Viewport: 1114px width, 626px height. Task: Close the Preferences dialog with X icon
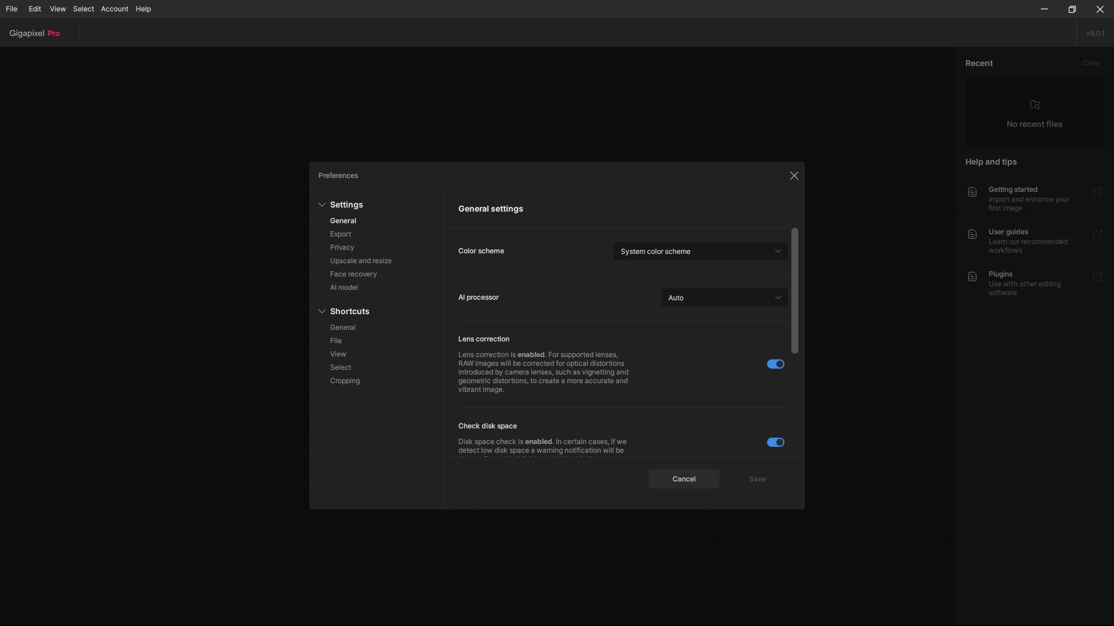coord(794,176)
